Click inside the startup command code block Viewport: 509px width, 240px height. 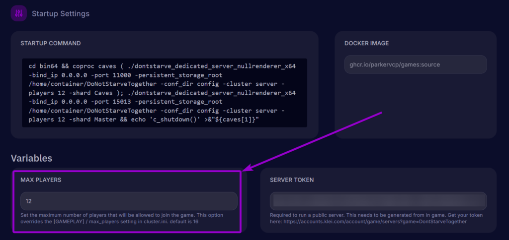coord(164,93)
